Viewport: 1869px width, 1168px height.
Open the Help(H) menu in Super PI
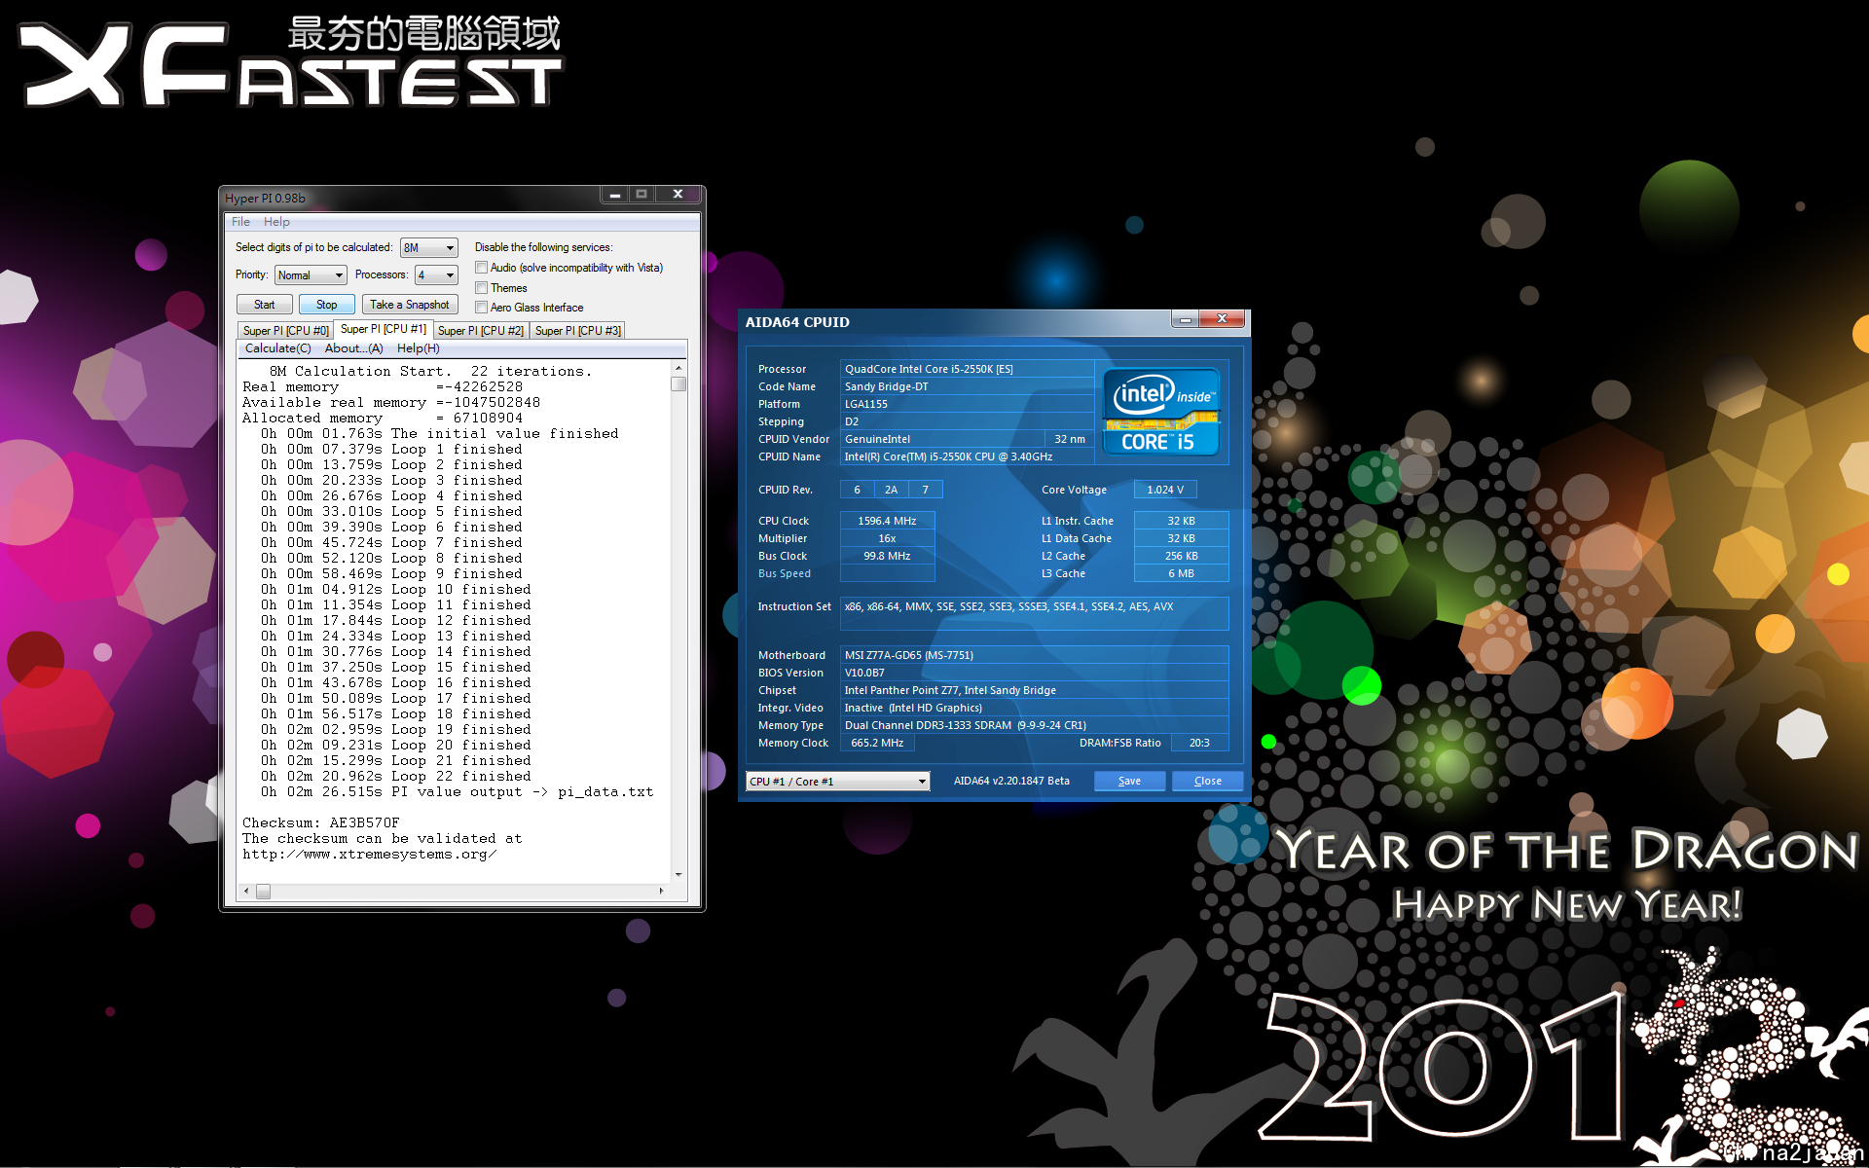coord(418,348)
